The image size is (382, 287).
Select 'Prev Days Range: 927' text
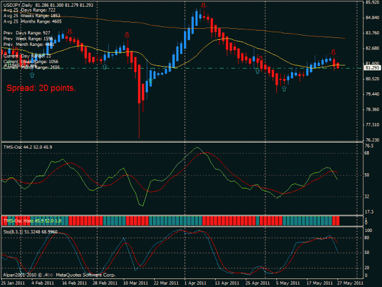tap(27, 33)
